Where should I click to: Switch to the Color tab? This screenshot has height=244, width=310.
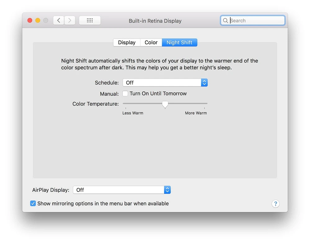click(x=151, y=43)
